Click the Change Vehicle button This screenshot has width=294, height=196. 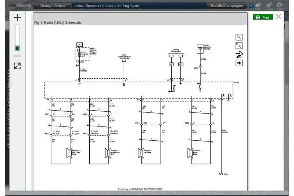(52, 5)
